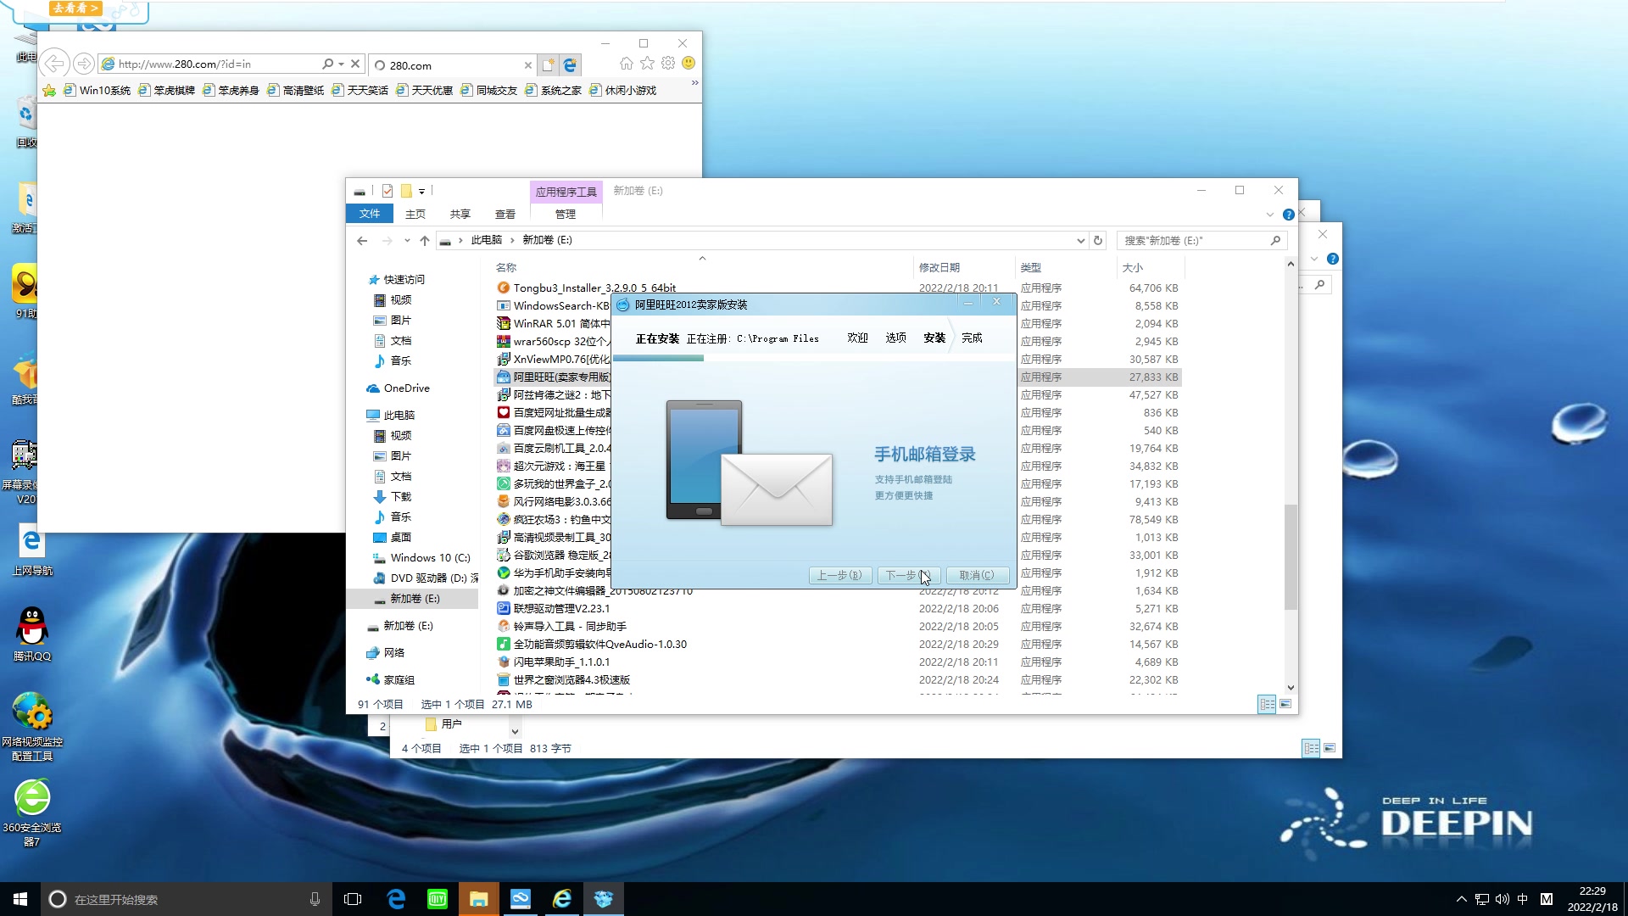Open the 查看 ribbon tab

point(505,215)
